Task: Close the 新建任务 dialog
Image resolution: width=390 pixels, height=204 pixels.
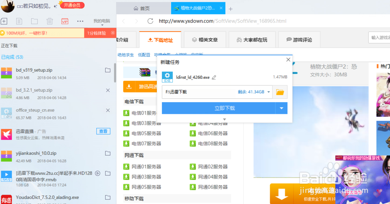Action: pyautogui.click(x=288, y=60)
